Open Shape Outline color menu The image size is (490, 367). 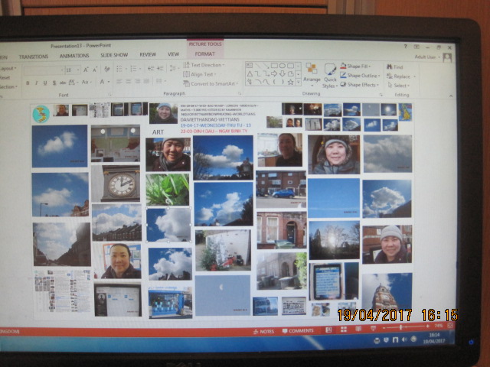click(360, 76)
